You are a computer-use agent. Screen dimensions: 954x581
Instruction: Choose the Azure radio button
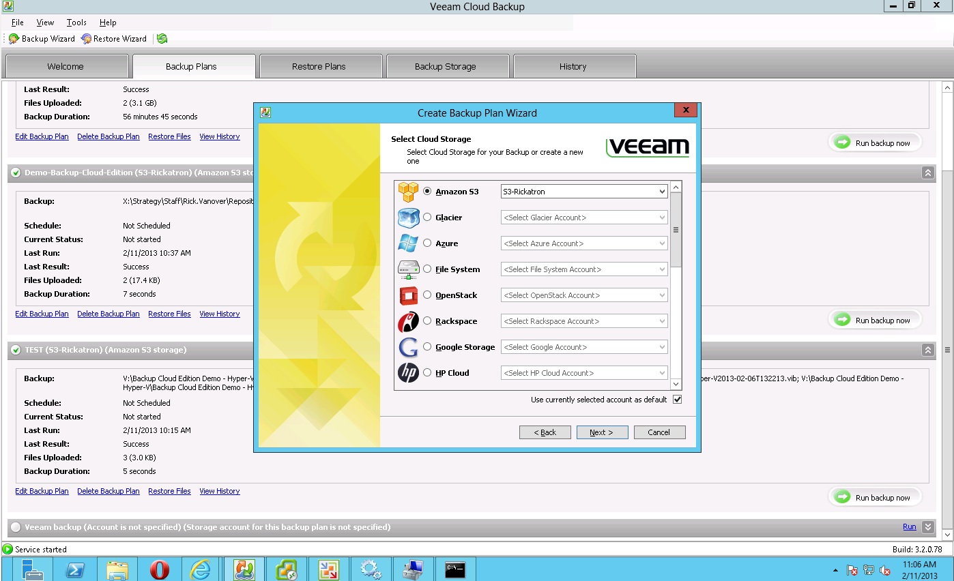coord(427,243)
